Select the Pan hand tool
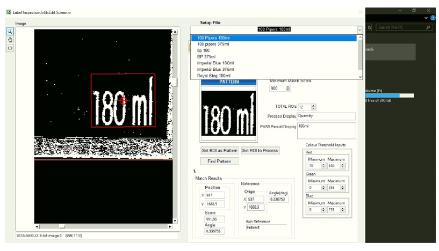The width and height of the screenshot is (439, 251). coord(10,40)
